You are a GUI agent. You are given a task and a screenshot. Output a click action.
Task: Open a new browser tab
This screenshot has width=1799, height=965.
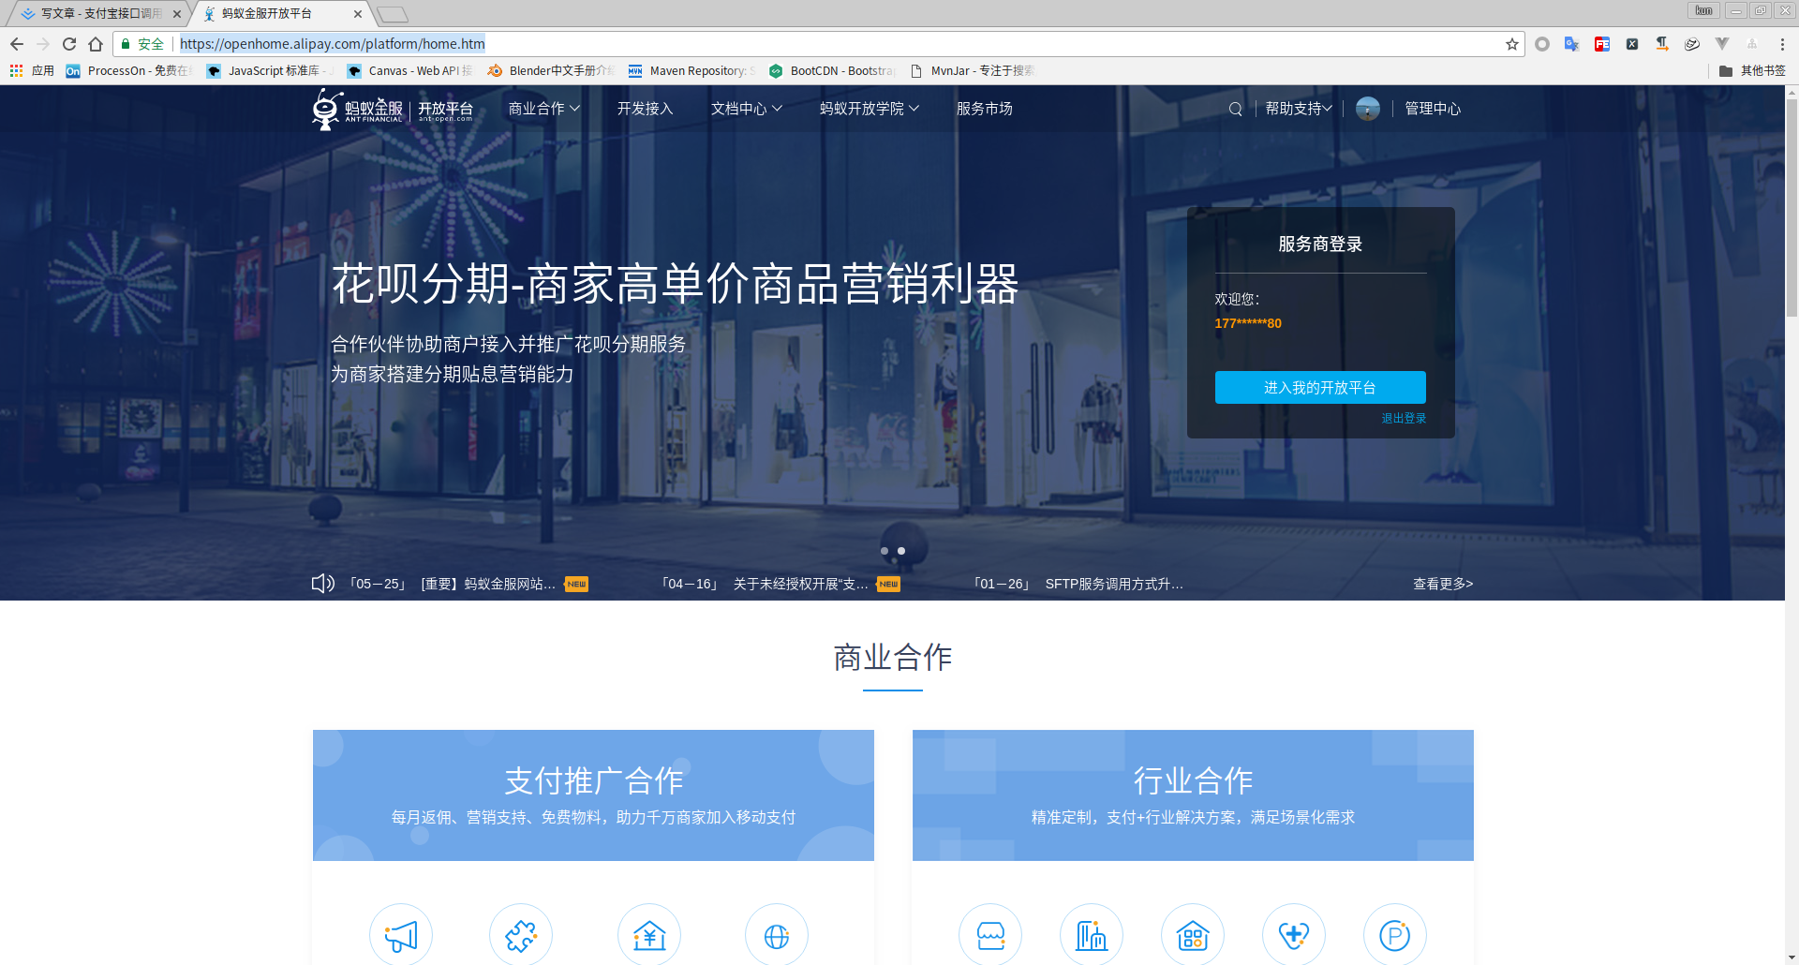coord(393,14)
